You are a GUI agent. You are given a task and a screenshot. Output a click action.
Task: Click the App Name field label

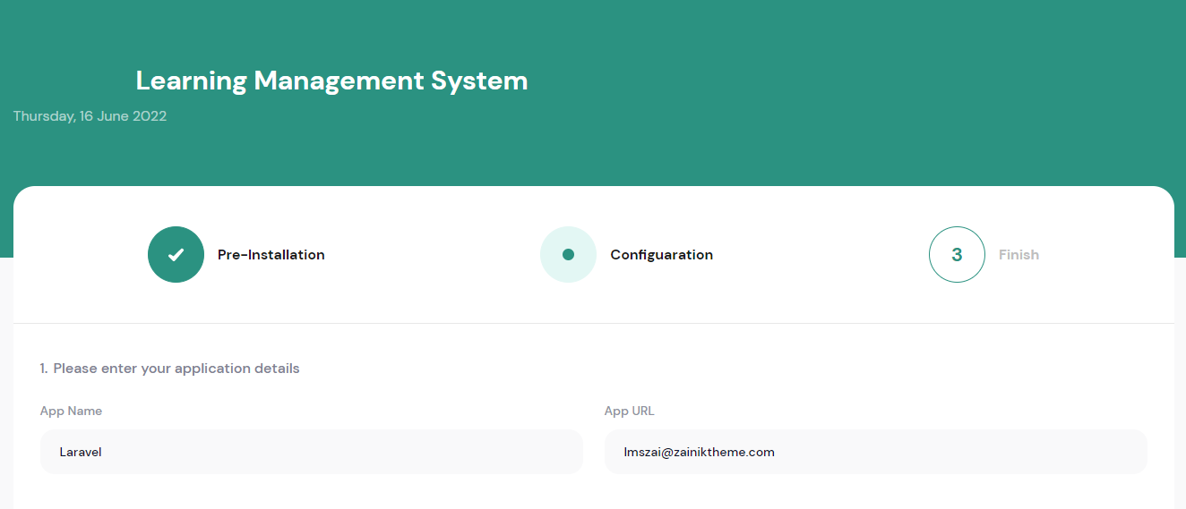click(71, 411)
